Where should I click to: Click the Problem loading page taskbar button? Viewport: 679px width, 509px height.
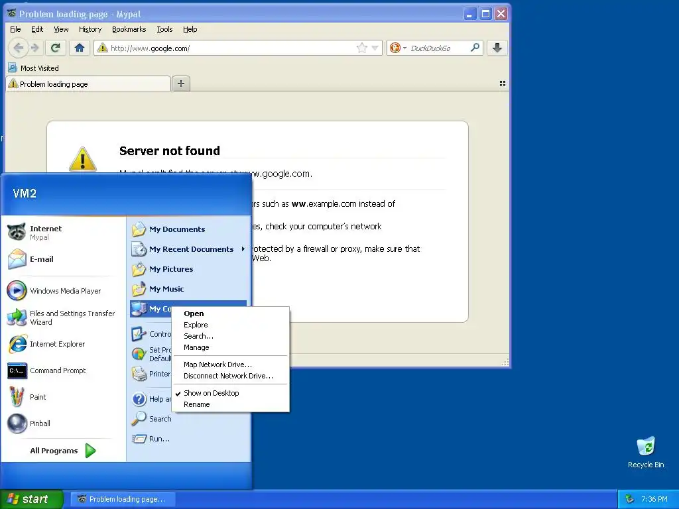tap(123, 499)
